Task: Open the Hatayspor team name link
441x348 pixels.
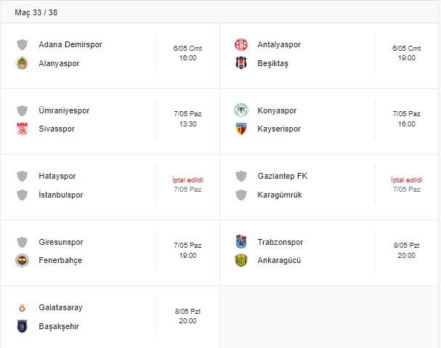Action: (x=57, y=176)
